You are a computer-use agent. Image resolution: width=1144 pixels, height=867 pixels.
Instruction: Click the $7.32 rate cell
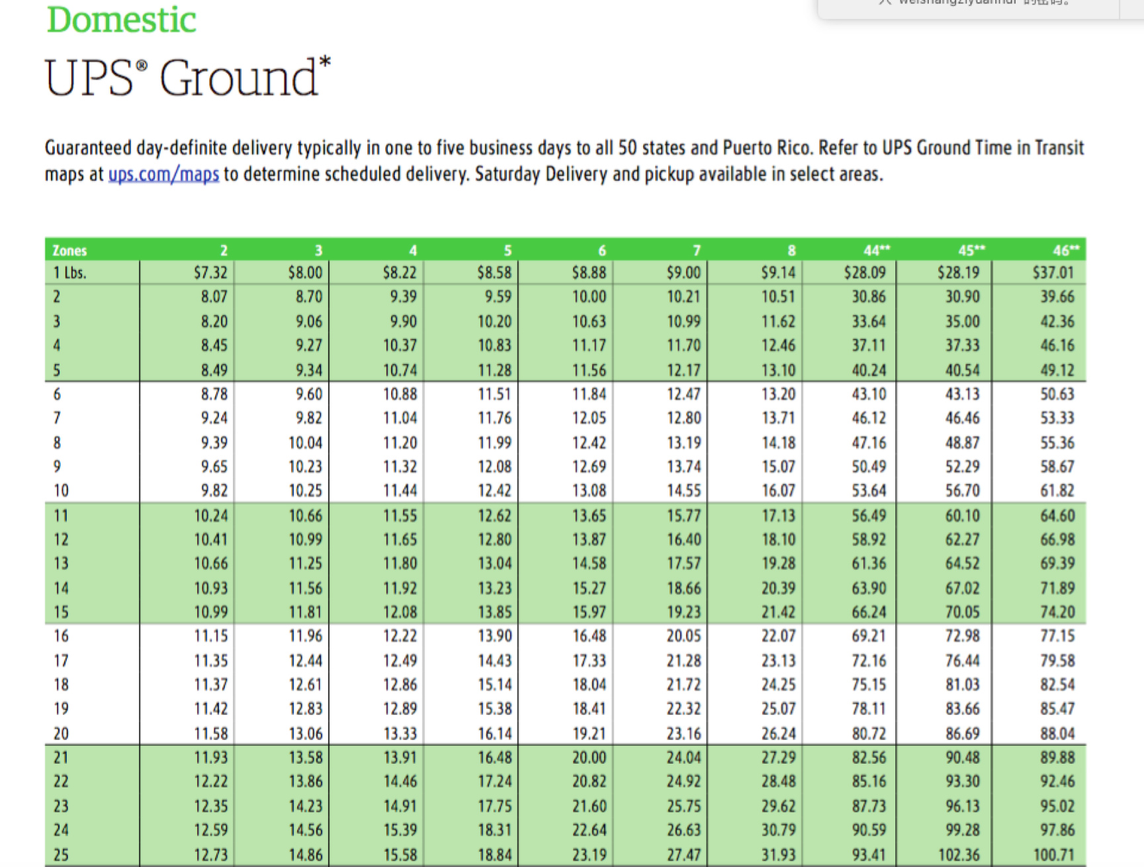[210, 273]
